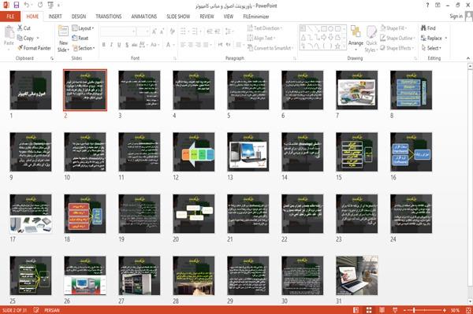Start Slide Show from status bar icon
473x314 pixels.
(395, 310)
